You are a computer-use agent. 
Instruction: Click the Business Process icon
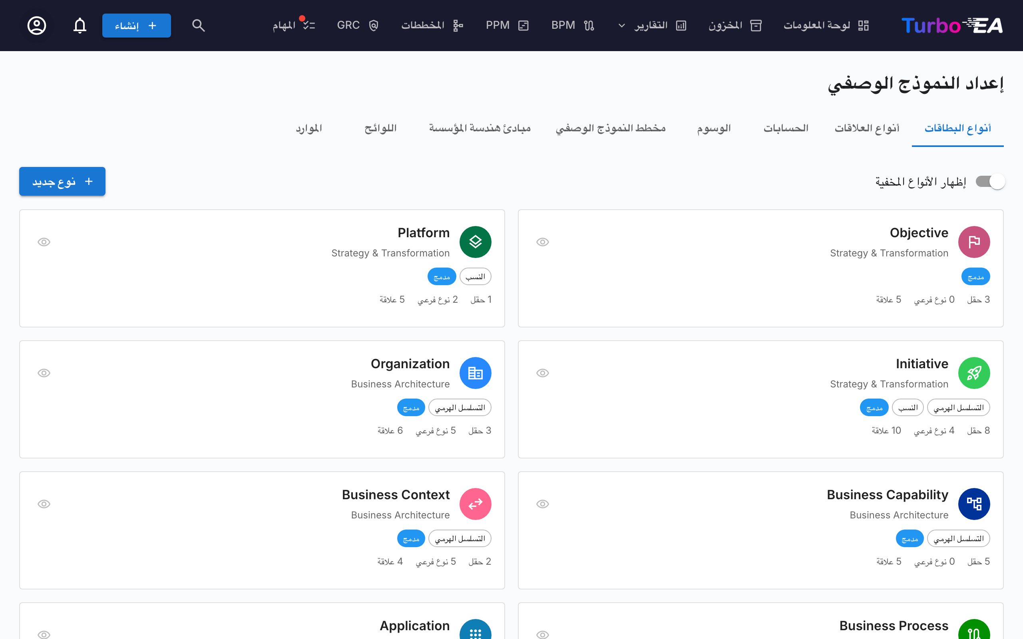point(974,630)
